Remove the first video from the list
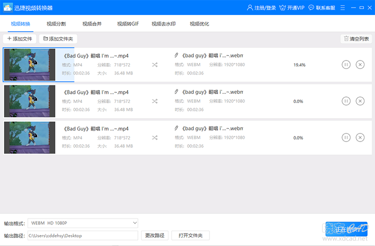The image size is (375, 246). (x=360, y=64)
